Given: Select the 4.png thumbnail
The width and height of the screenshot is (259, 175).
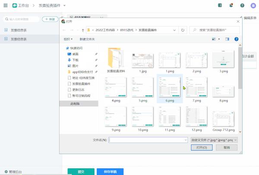Looking at the screenshot, I should pos(116,89).
